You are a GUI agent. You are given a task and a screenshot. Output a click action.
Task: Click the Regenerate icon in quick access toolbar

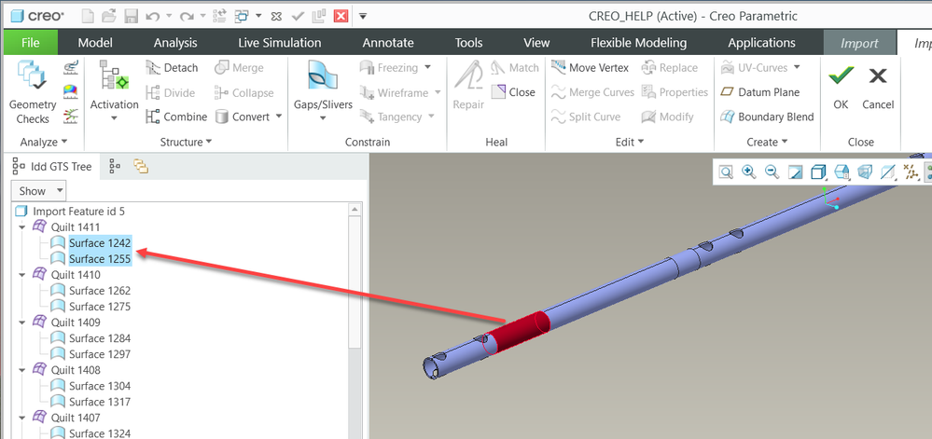click(218, 16)
